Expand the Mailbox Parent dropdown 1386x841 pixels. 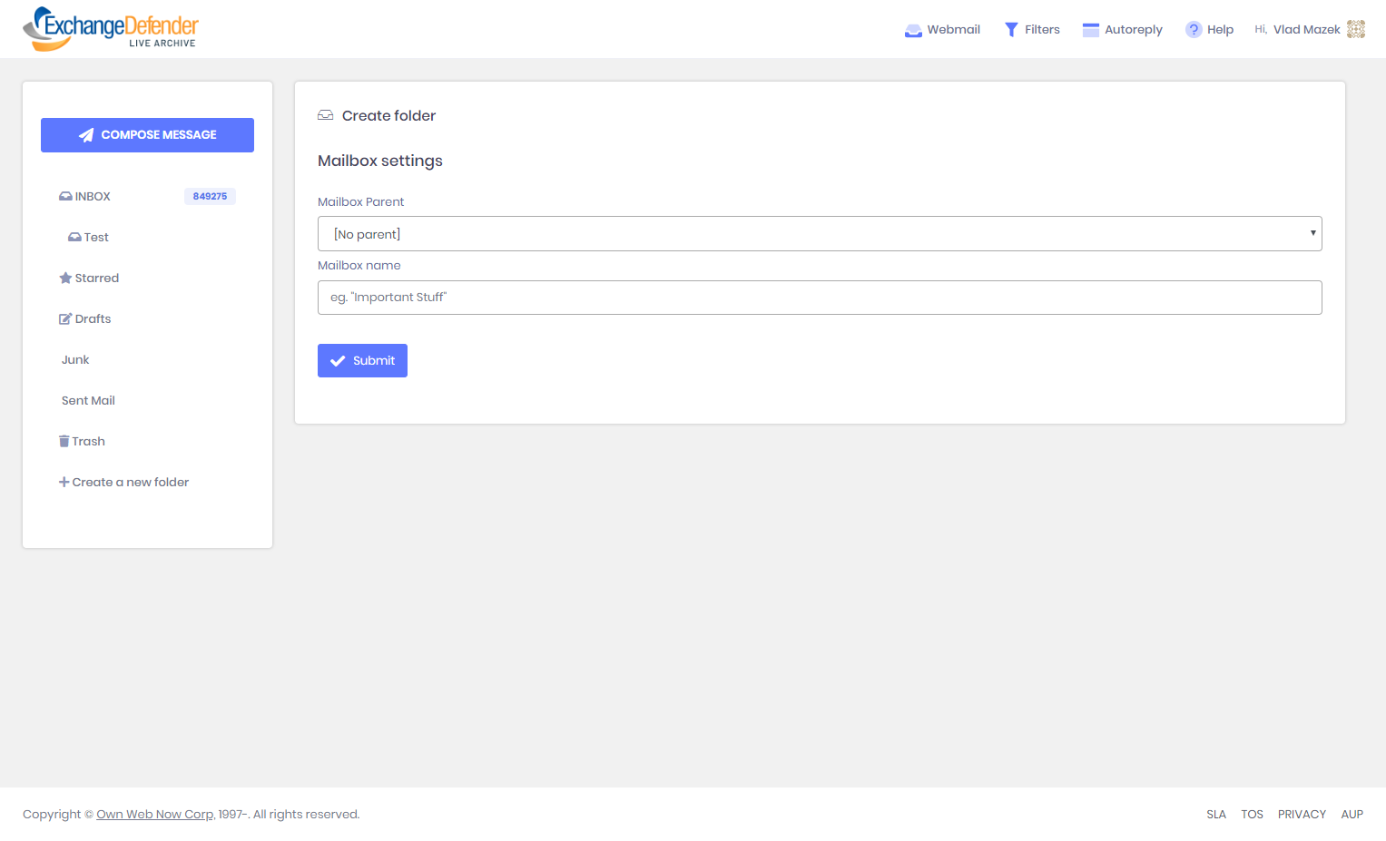point(819,234)
